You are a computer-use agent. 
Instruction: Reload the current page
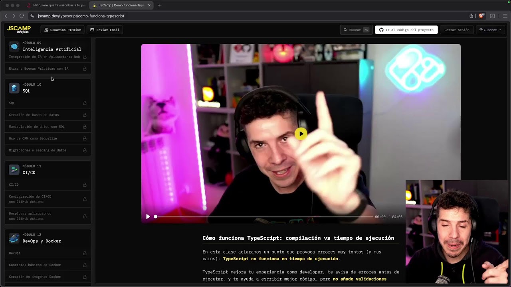[22, 16]
